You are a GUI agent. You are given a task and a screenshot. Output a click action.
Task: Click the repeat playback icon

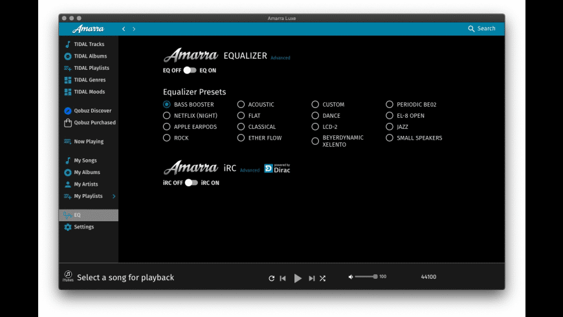[x=271, y=278]
